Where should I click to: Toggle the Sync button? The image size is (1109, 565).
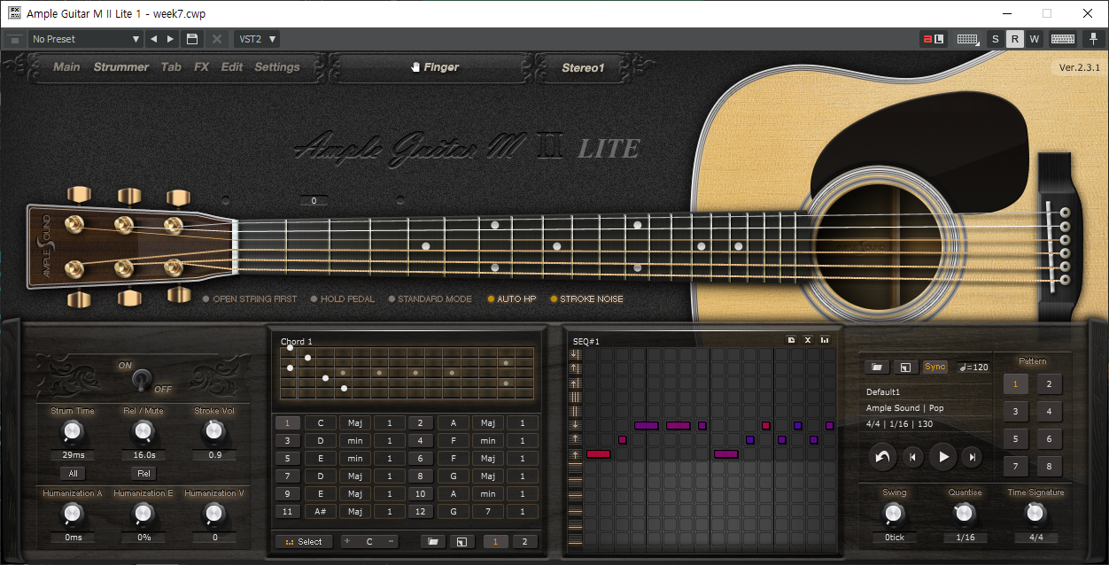pyautogui.click(x=935, y=367)
